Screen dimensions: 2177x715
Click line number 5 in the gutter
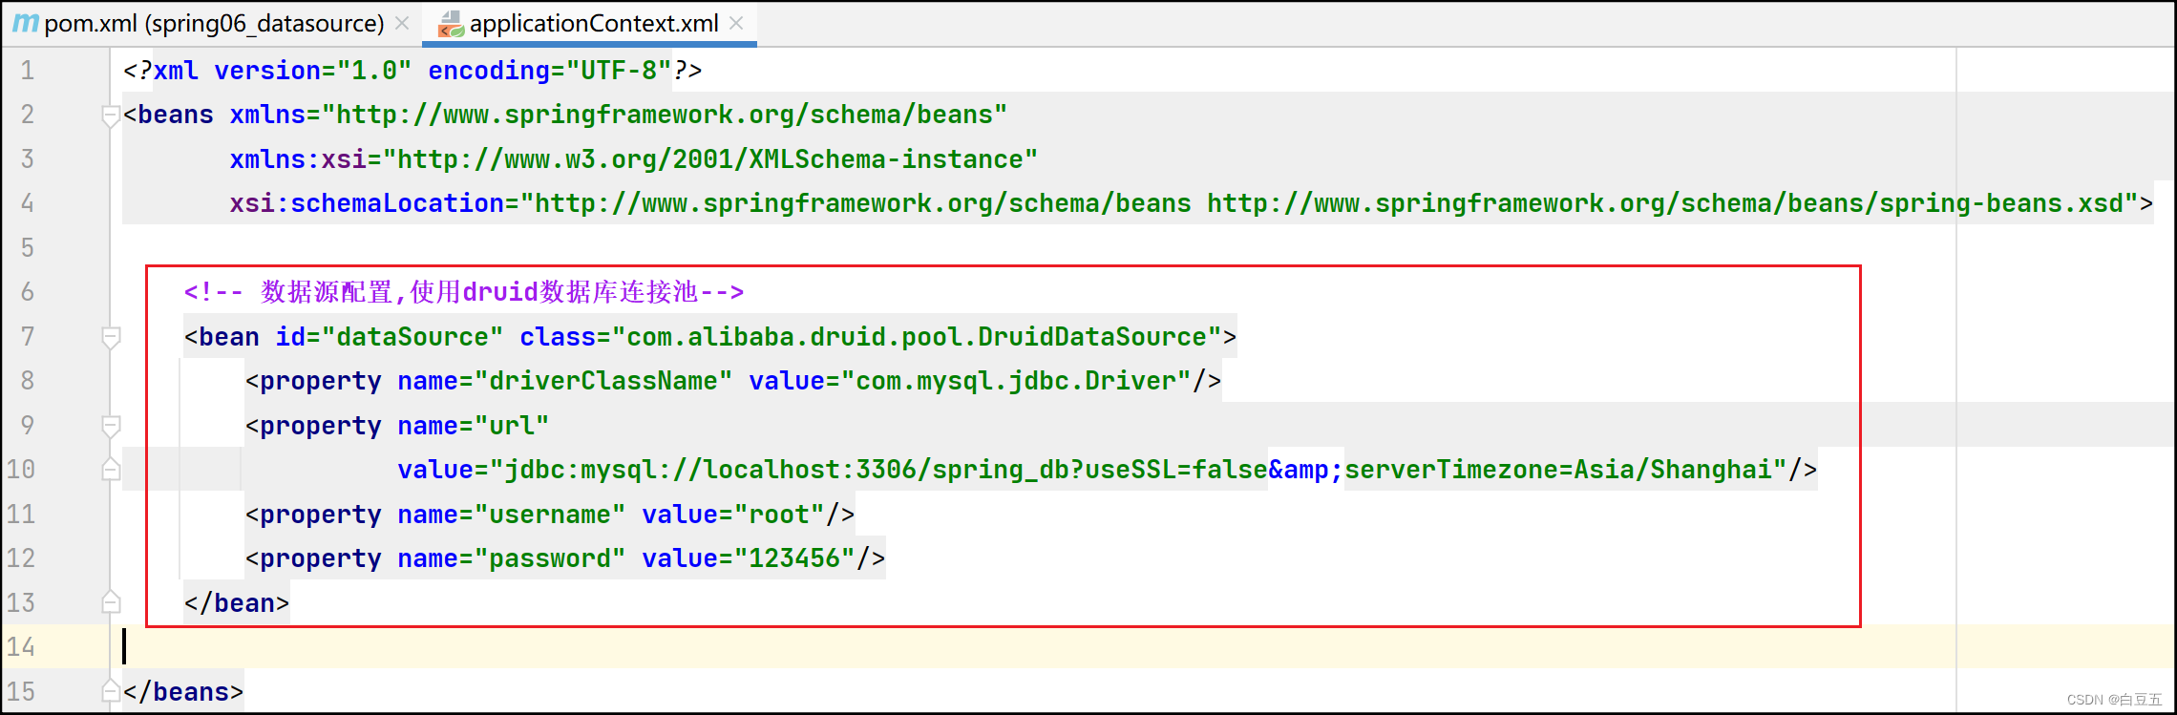[x=27, y=248]
